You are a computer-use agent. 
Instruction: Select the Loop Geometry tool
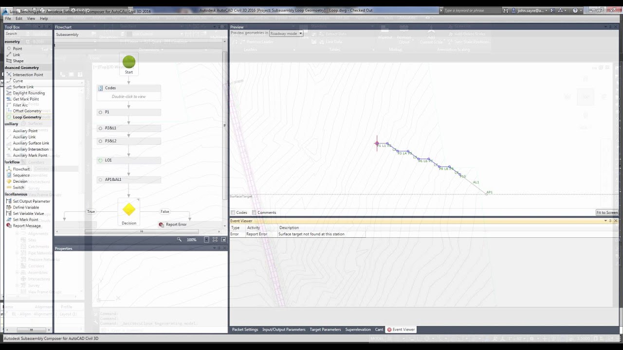pyautogui.click(x=27, y=117)
